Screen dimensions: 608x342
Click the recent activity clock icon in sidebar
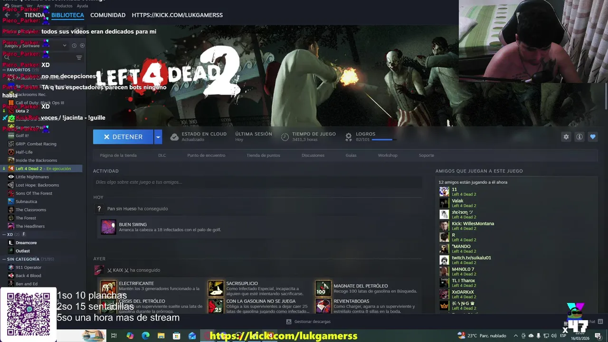(74, 46)
